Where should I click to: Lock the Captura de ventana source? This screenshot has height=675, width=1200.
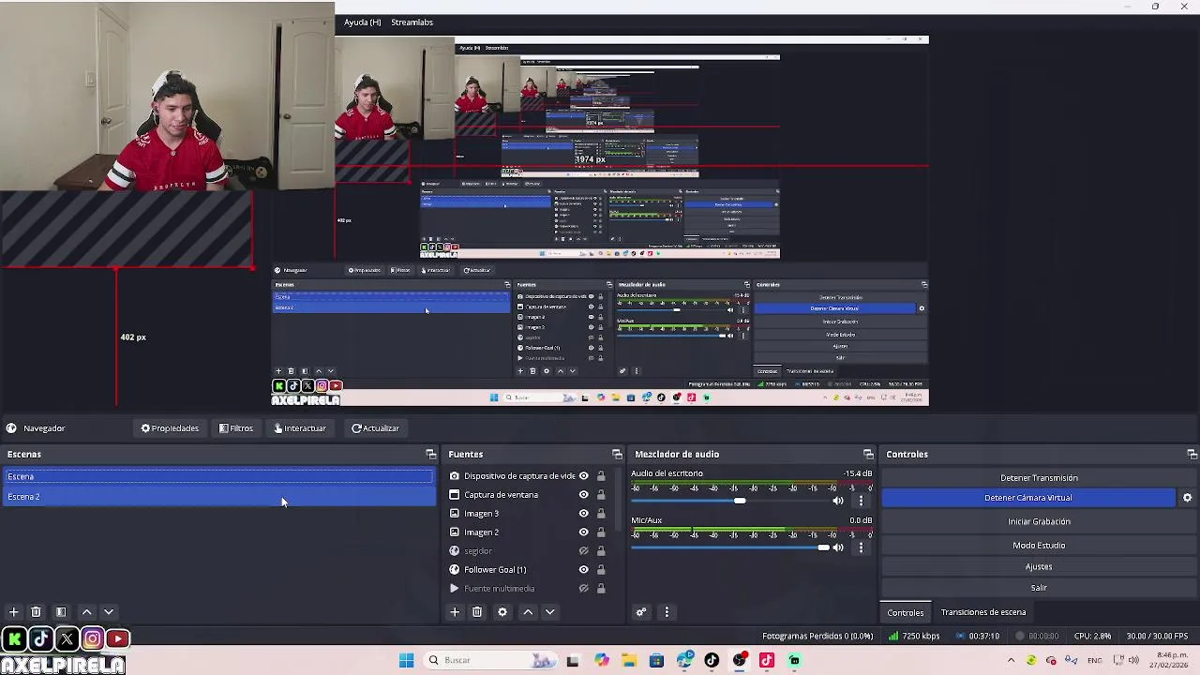pos(601,495)
